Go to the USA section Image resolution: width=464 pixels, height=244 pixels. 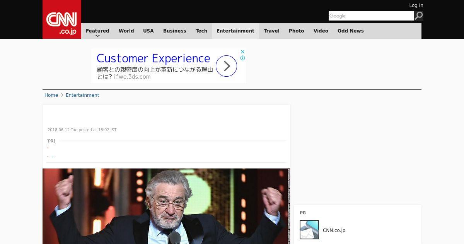tap(148, 31)
